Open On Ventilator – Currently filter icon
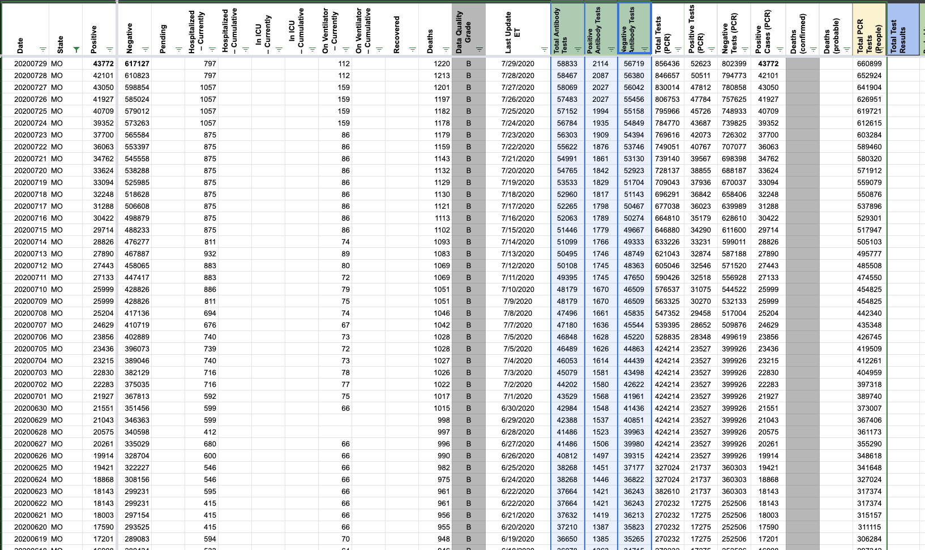Image resolution: width=925 pixels, height=550 pixels. (345, 50)
